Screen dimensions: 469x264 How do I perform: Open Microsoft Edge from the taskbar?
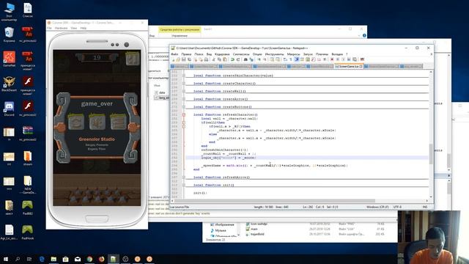pyautogui.click(x=42, y=259)
